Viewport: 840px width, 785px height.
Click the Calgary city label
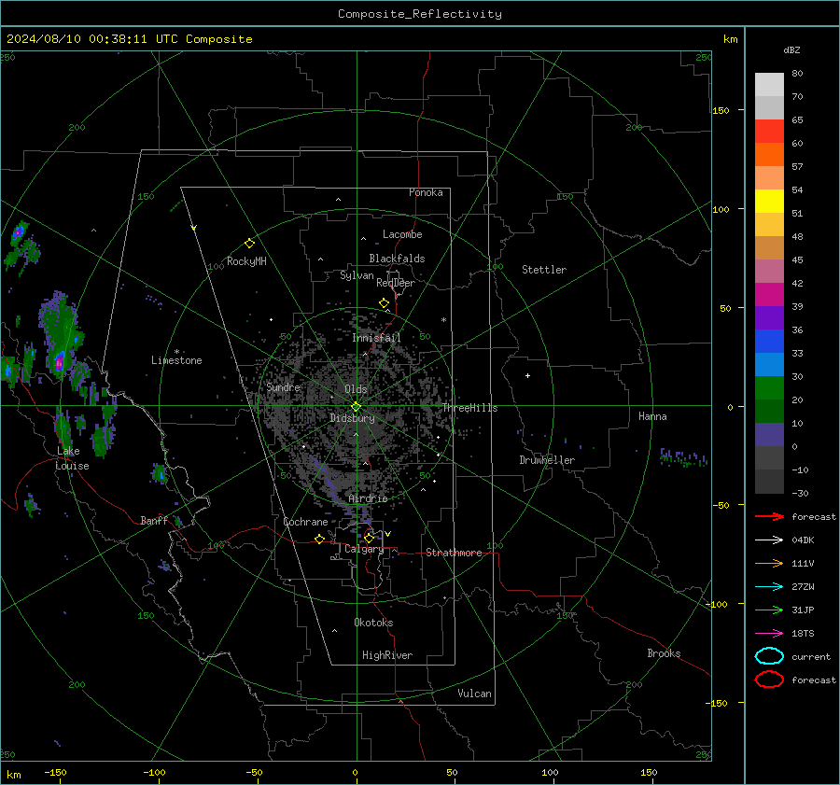364,549
